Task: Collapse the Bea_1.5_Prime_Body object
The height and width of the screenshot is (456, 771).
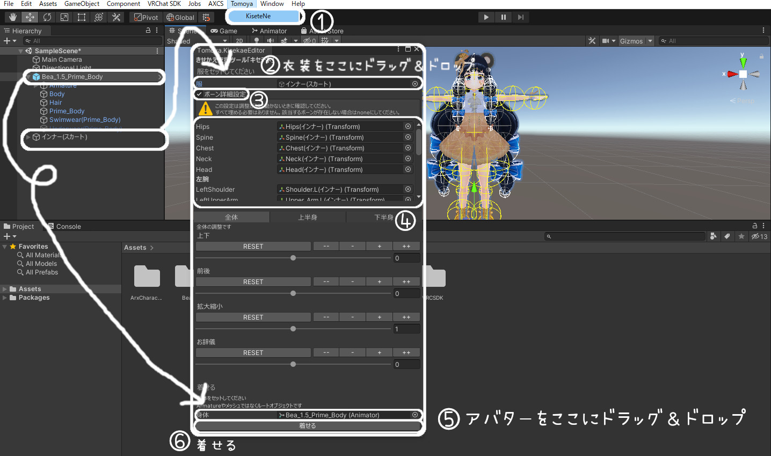Action: point(28,77)
